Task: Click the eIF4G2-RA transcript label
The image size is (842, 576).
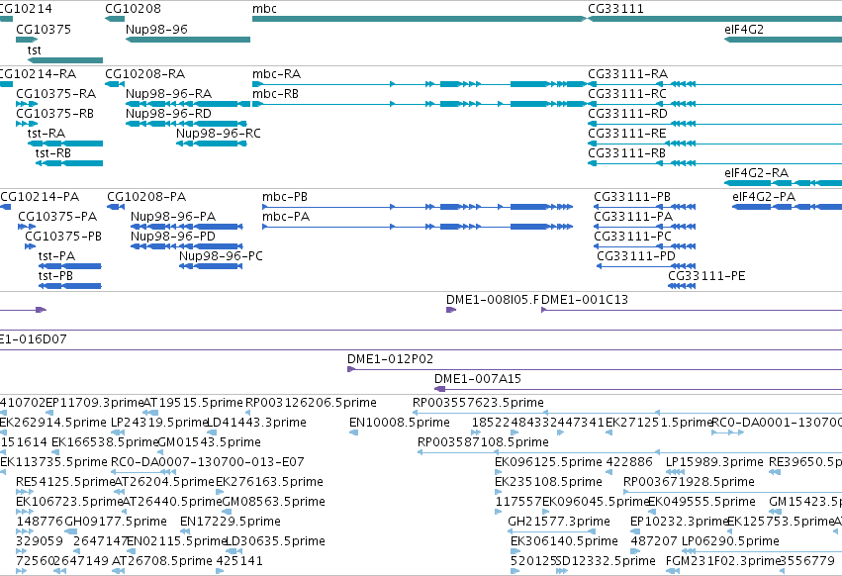Action: [x=756, y=173]
